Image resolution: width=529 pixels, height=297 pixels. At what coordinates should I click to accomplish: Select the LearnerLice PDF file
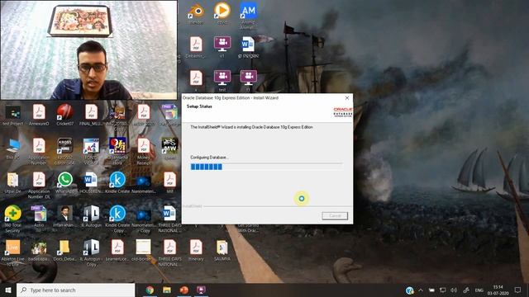coord(117,250)
